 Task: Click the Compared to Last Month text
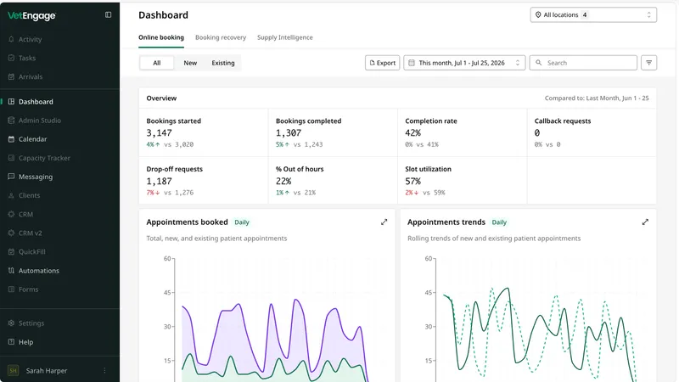[597, 98]
